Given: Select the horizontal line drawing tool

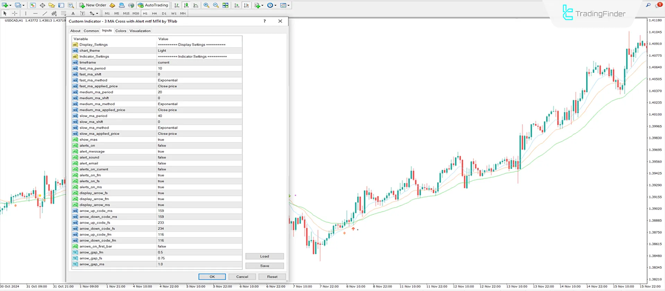Looking at the screenshot, I should click(35, 14).
